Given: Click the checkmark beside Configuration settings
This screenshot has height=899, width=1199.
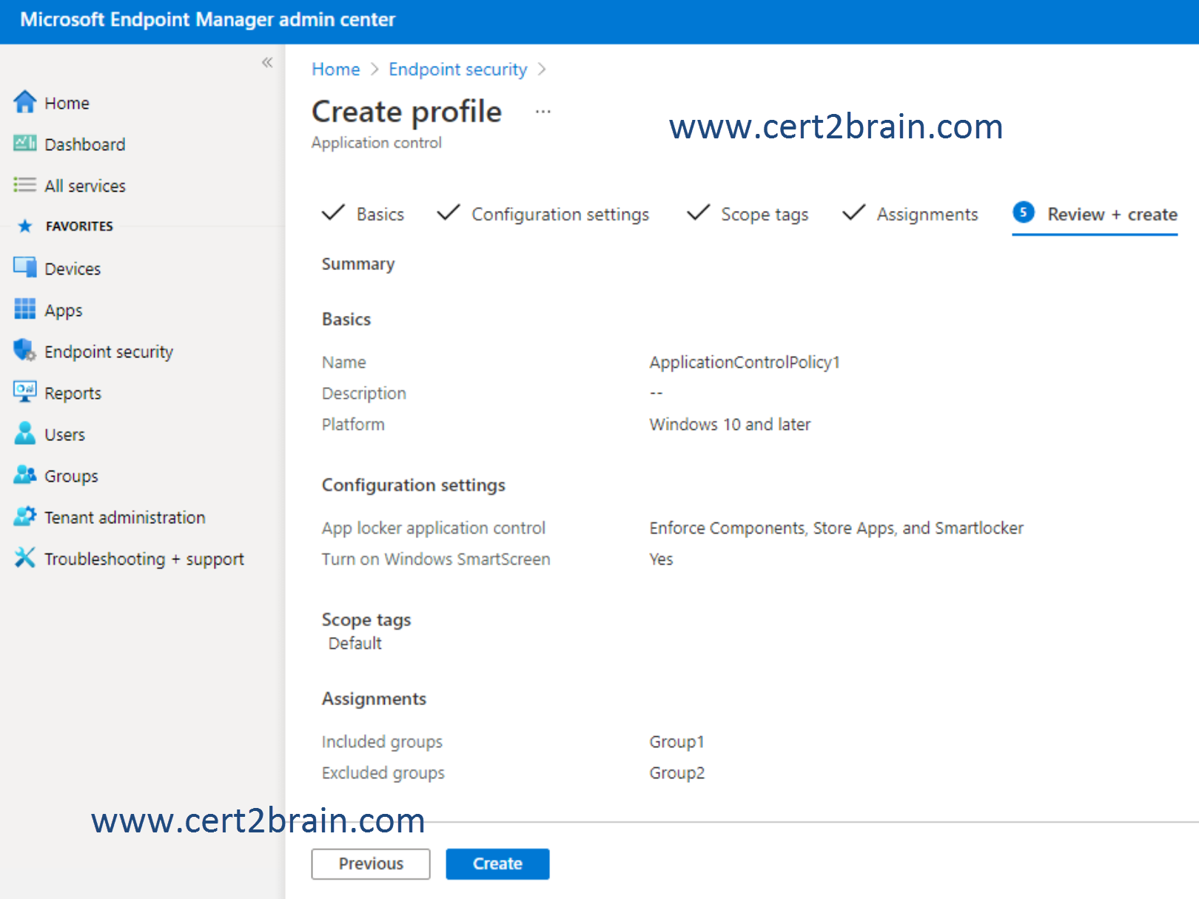Looking at the screenshot, I should 449,213.
